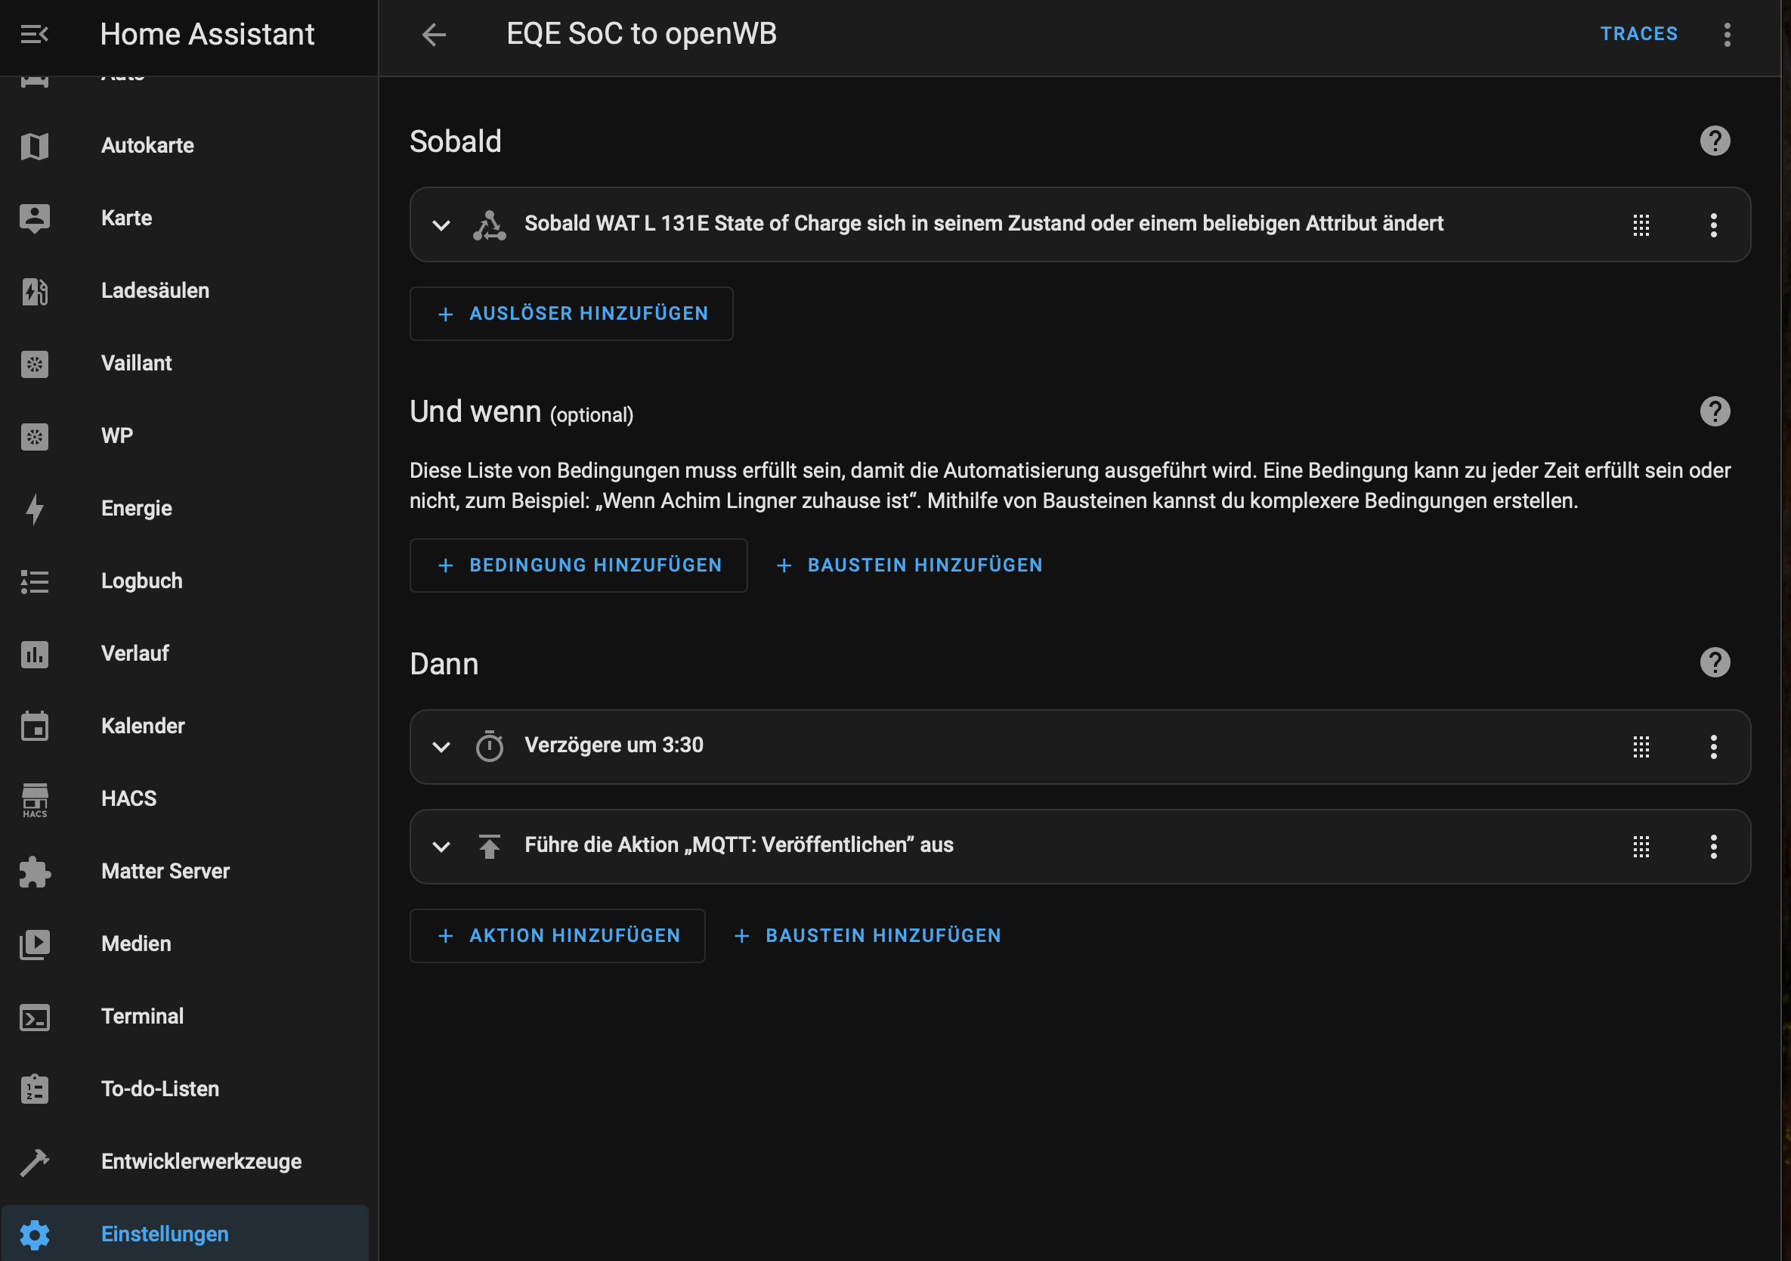Open the help icon beside Und wenn
The image size is (1791, 1261).
[1714, 411]
